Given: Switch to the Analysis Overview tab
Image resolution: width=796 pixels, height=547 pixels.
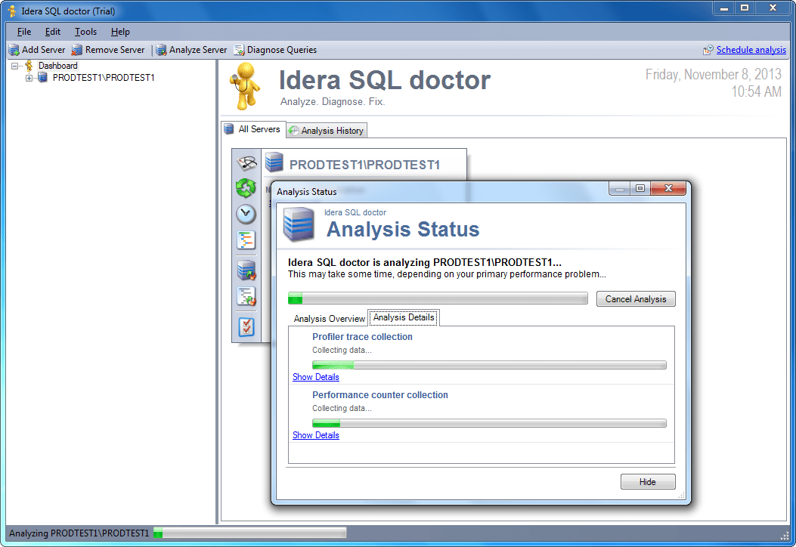Looking at the screenshot, I should tap(328, 317).
